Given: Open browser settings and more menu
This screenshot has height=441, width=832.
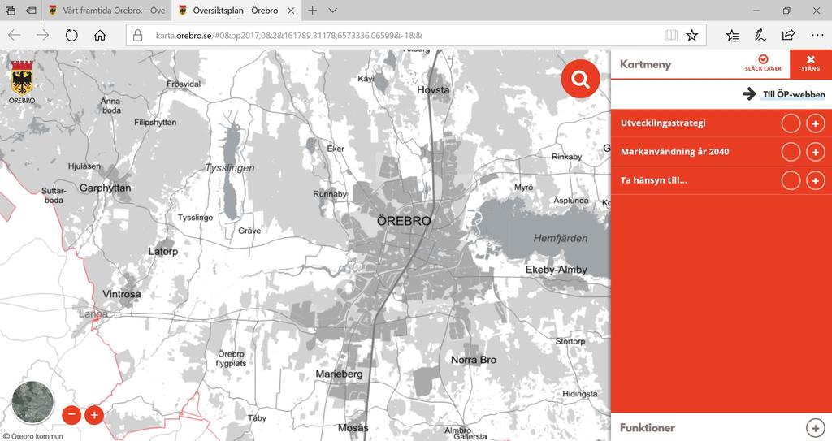Looking at the screenshot, I should tap(817, 36).
